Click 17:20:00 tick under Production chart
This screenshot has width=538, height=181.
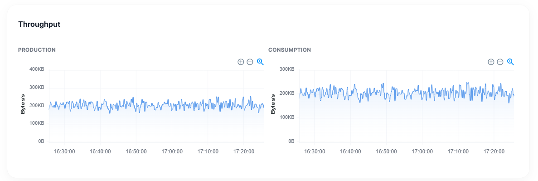point(243,151)
